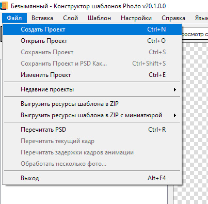
Task: Click the checkered transparent preview canvas
Action: (x=195, y=120)
